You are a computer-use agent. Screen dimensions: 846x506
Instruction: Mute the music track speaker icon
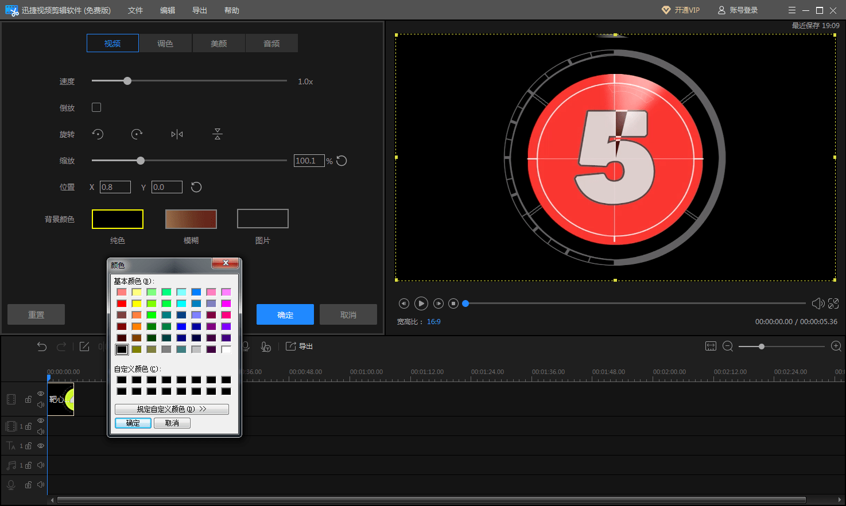coord(41,465)
